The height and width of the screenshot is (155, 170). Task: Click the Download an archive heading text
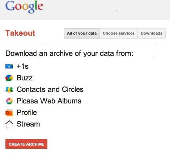(x=69, y=53)
